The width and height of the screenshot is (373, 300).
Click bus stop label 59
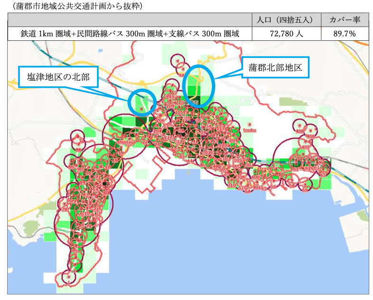click(x=305, y=190)
